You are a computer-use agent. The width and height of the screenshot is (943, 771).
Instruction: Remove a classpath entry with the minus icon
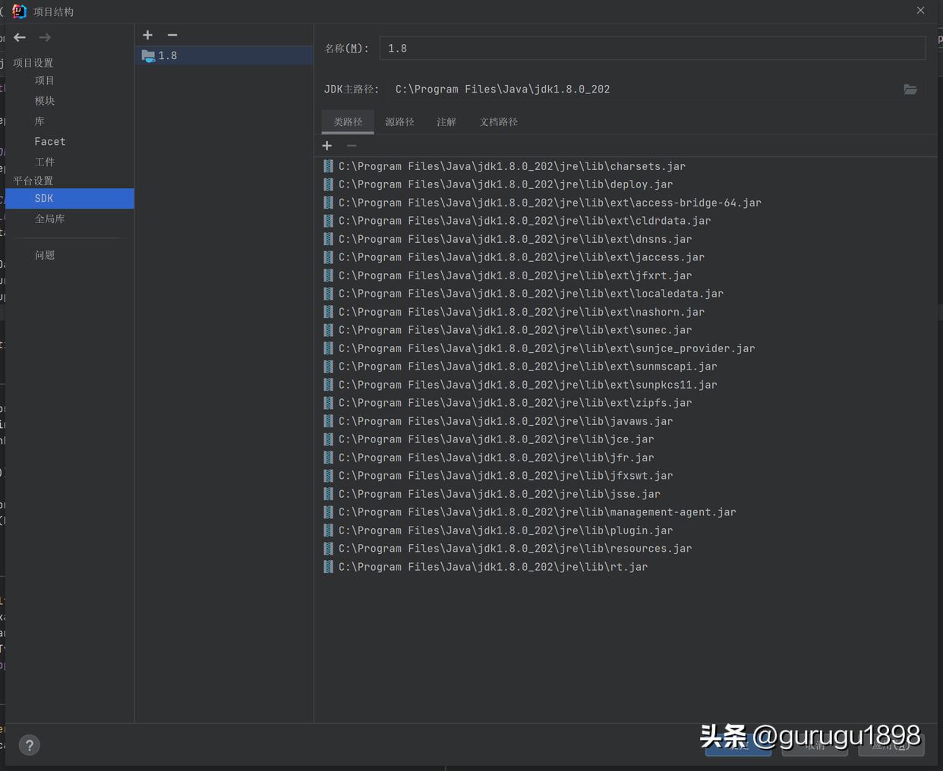351,146
